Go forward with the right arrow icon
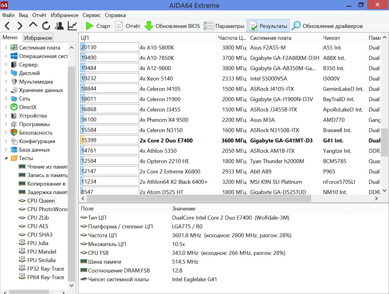The image size is (389, 294). click(20, 26)
